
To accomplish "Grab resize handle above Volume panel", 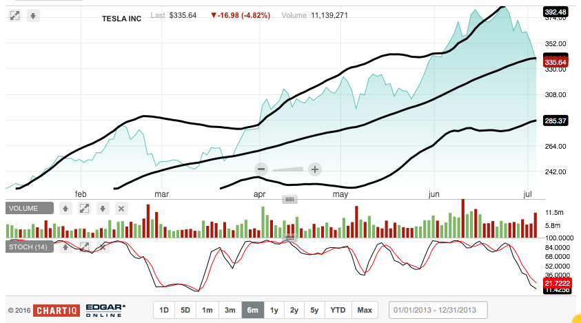I will (x=289, y=200).
